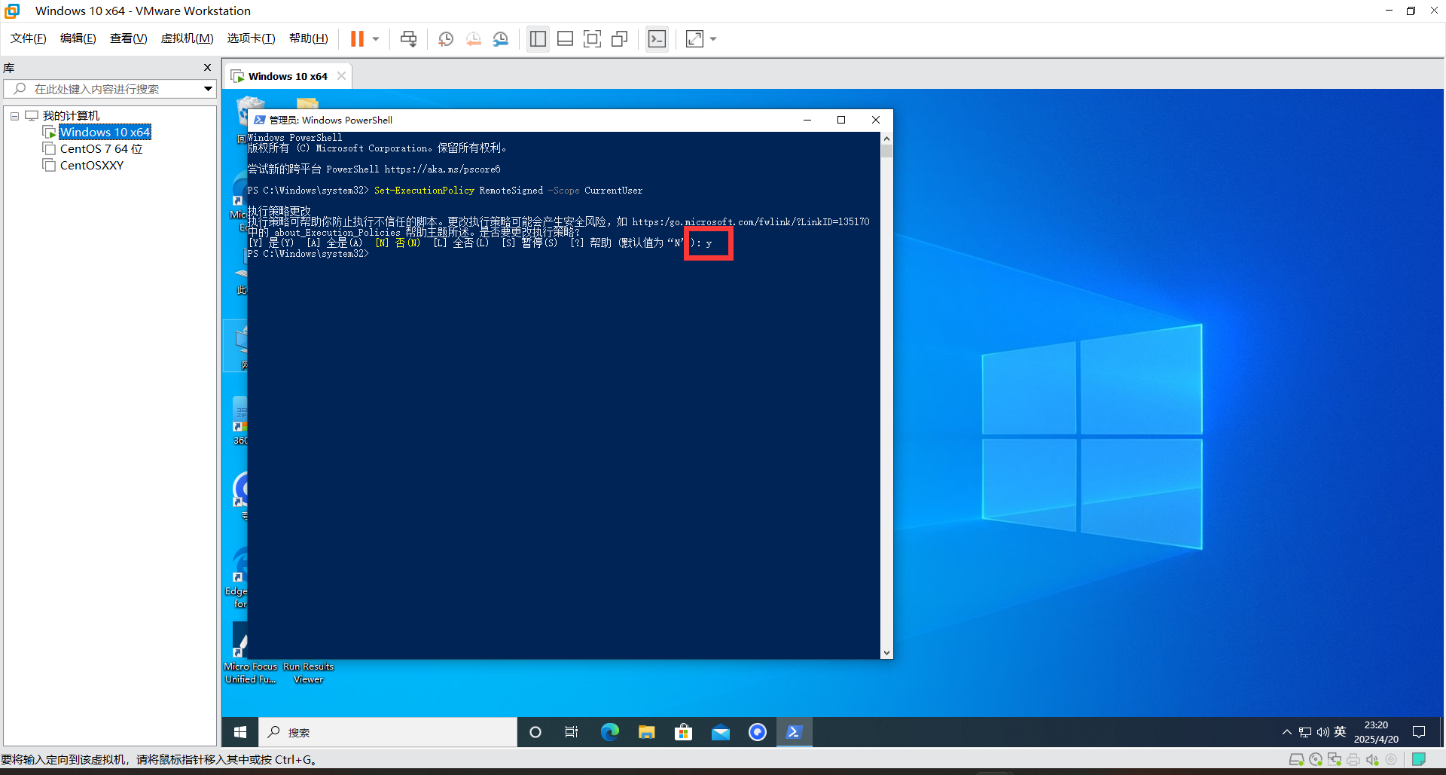Select CentOS 7 64 位 virtual machine
Image resolution: width=1446 pixels, height=775 pixels.
101,148
